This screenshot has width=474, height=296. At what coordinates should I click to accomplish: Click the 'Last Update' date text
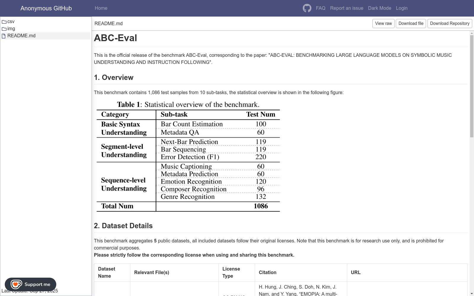click(30, 291)
